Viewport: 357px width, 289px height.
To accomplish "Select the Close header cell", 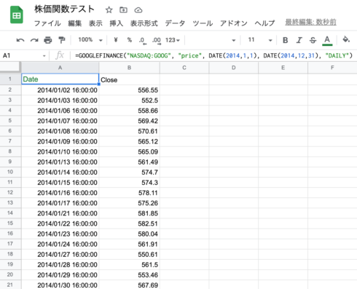I will pyautogui.click(x=129, y=79).
